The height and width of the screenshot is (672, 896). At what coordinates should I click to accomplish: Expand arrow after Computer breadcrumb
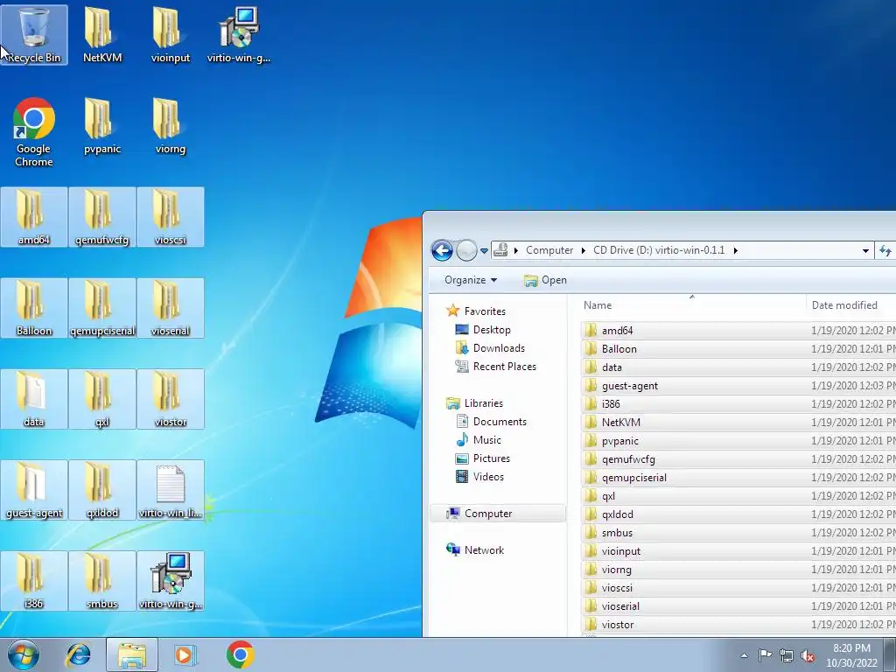584,250
